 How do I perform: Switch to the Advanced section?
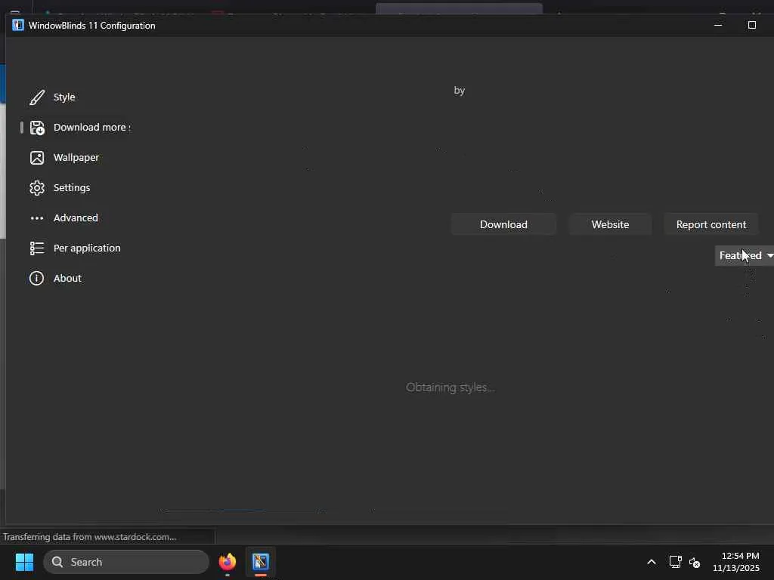point(74,217)
